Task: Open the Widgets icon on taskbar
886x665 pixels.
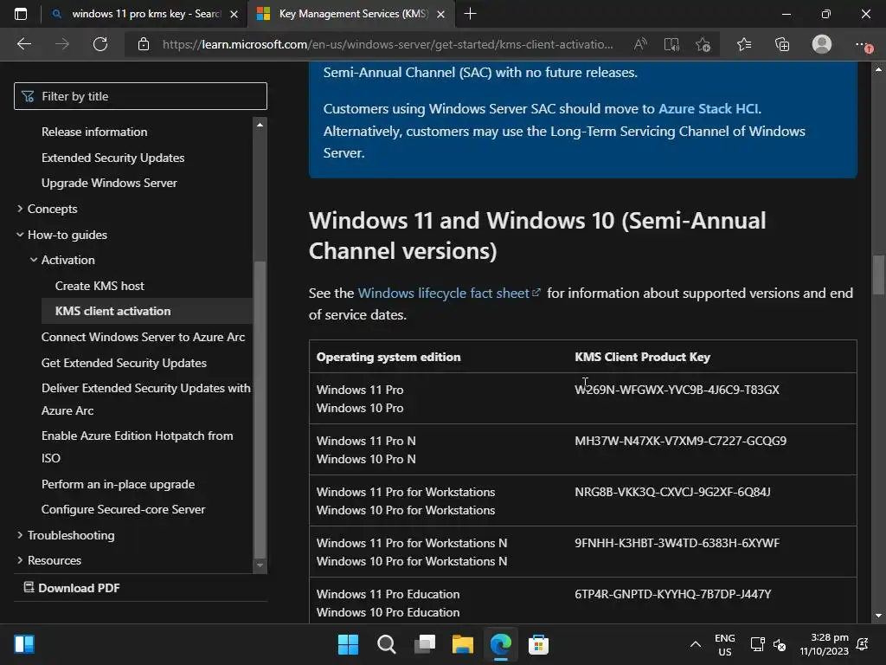Action: click(x=24, y=644)
